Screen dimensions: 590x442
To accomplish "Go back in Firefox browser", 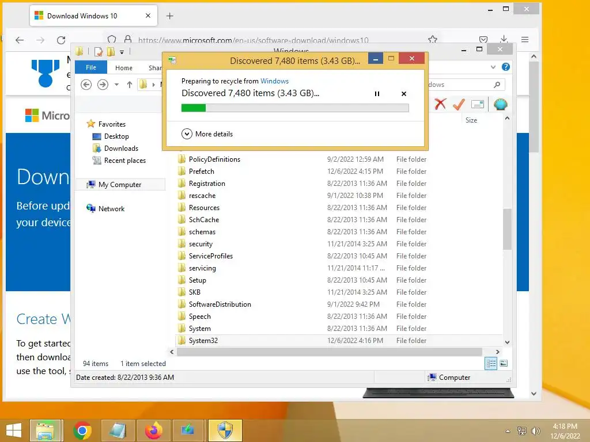I will click(x=20, y=40).
